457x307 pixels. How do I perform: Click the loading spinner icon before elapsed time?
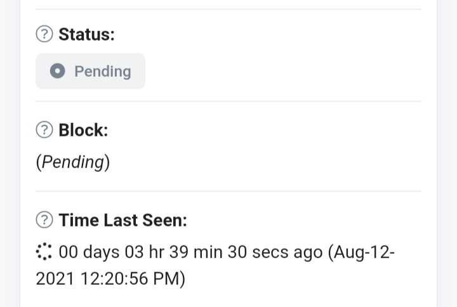tap(44, 251)
